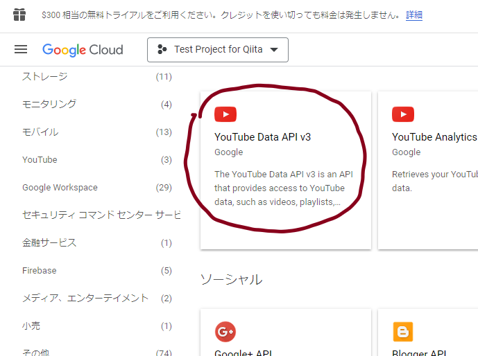Click the project selector dropdown arrow
478x356 pixels.
coord(274,50)
